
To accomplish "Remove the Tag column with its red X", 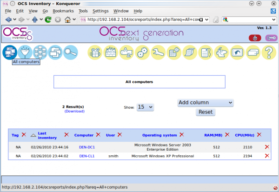I will click(24, 135).
